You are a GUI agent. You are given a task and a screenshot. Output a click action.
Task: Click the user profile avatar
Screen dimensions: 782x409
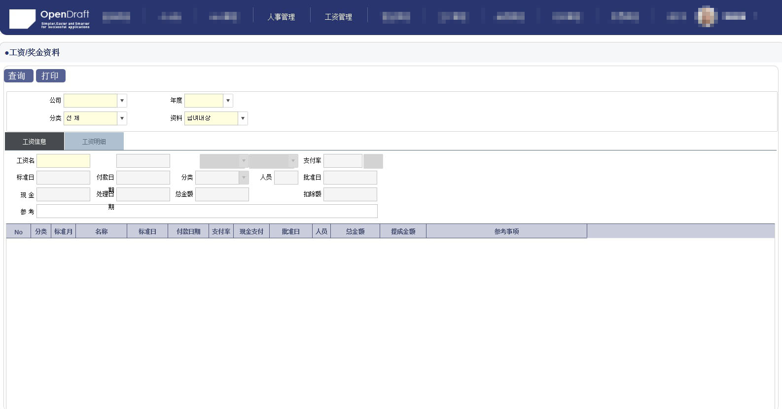coord(706,17)
